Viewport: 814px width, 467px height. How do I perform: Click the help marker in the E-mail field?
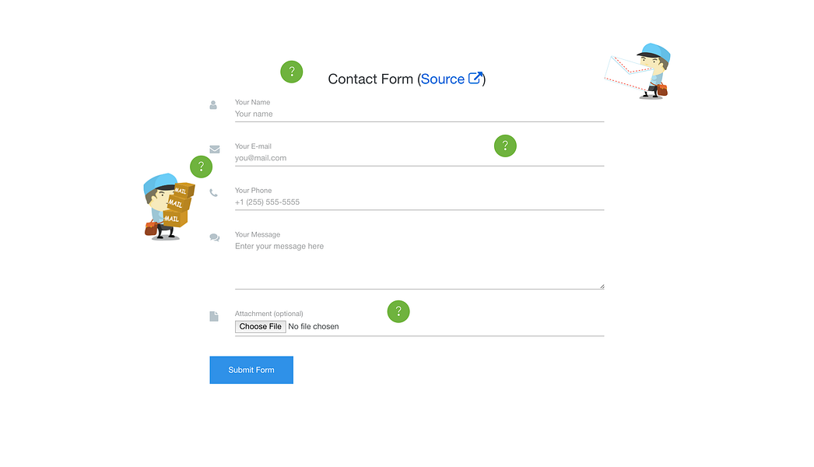point(504,146)
